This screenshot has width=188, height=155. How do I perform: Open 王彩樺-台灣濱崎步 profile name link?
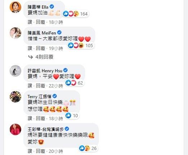(46, 129)
